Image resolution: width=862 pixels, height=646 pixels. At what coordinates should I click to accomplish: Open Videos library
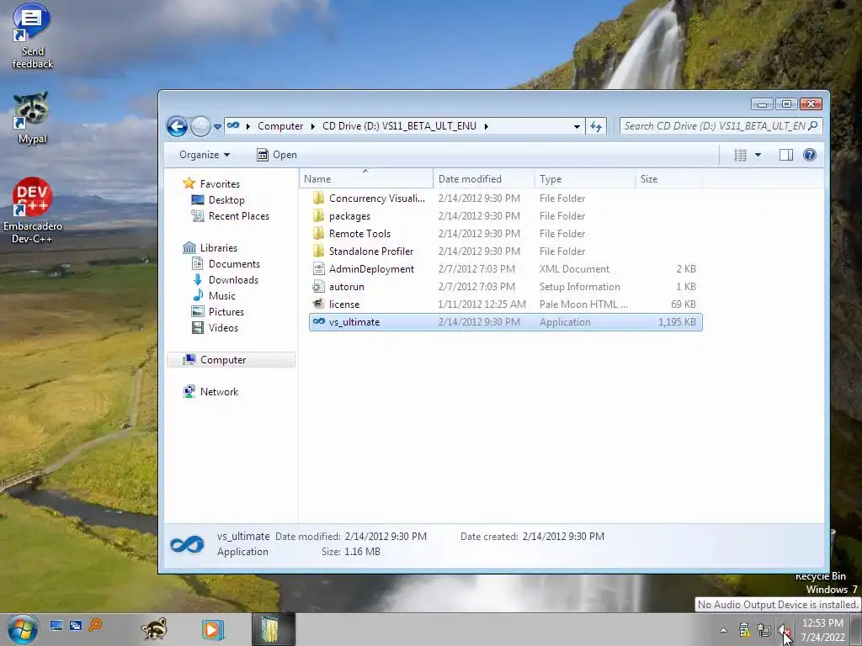[223, 327]
